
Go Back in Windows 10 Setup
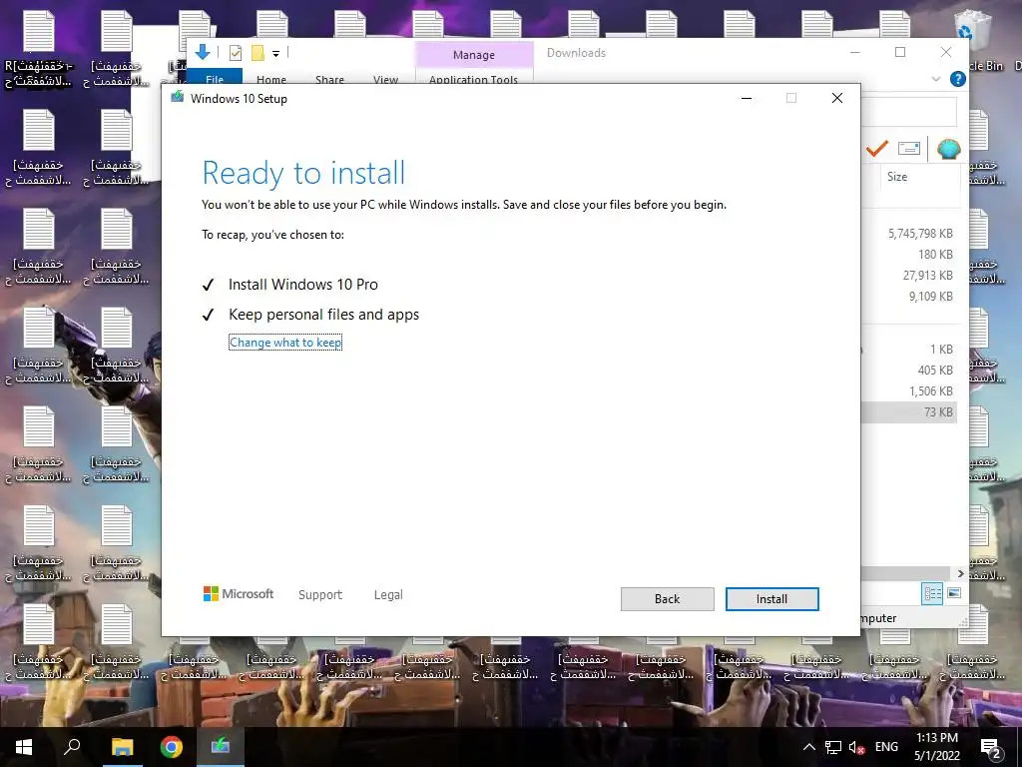point(667,599)
